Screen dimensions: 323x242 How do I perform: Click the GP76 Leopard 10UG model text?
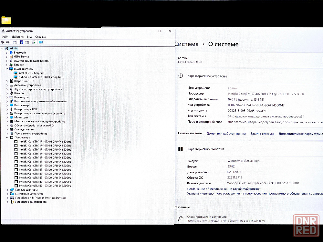click(x=190, y=62)
